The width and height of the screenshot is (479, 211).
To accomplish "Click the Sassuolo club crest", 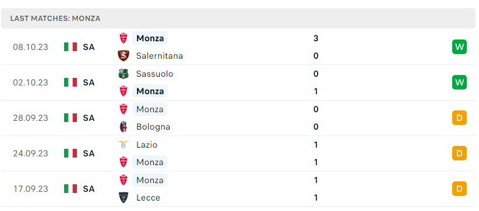I will coord(124,74).
